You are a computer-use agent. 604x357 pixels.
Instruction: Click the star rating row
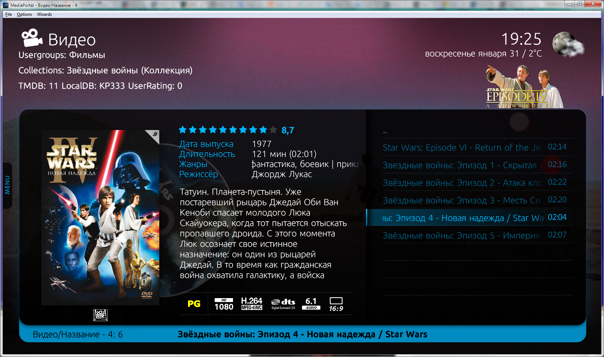pyautogui.click(x=228, y=130)
